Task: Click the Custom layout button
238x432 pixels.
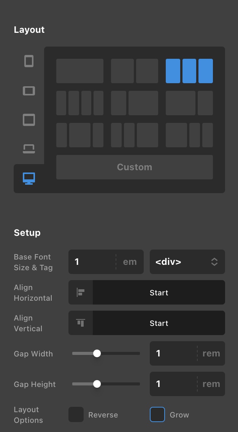Action: point(135,167)
